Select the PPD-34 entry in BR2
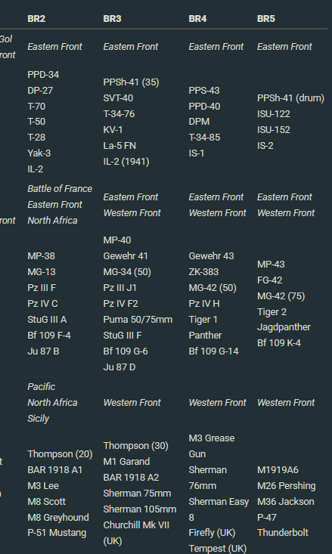The height and width of the screenshot is (554, 332). click(x=43, y=75)
